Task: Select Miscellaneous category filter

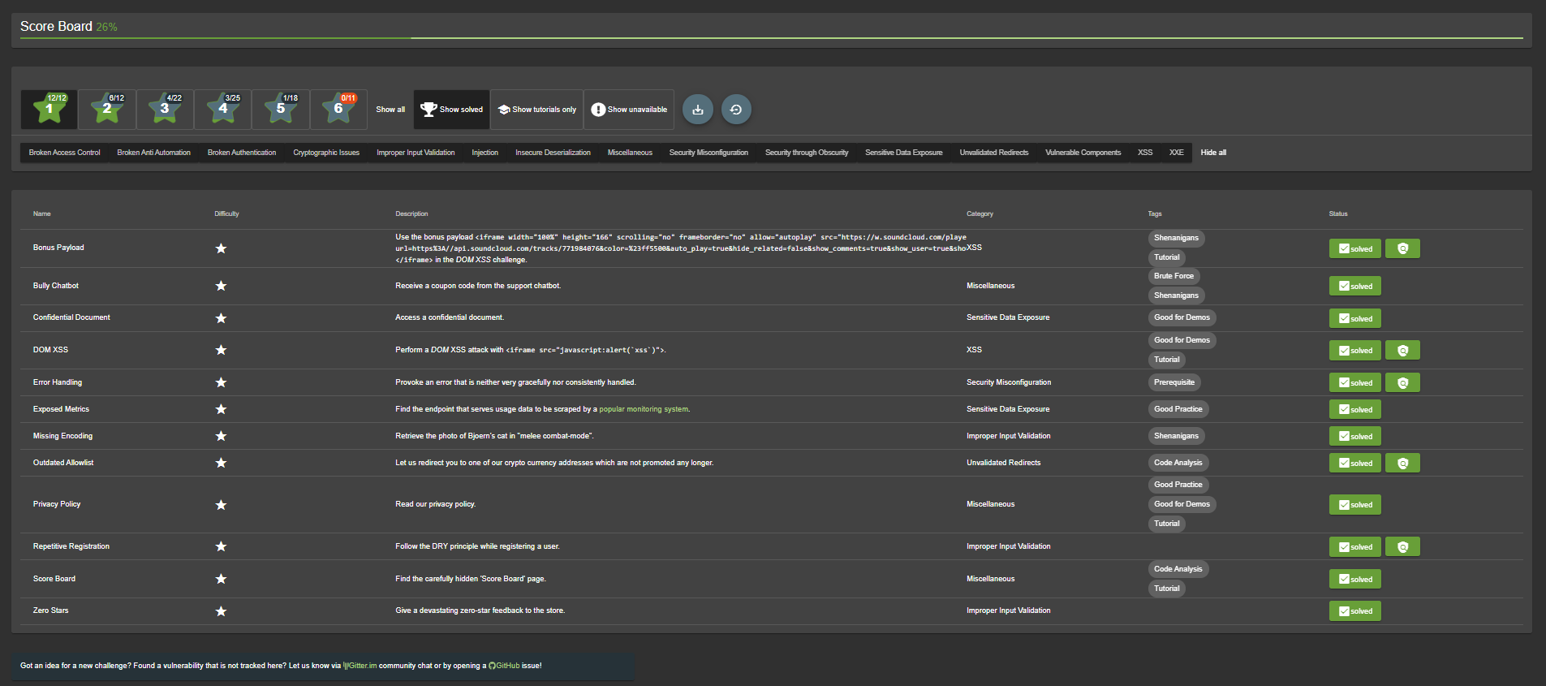Action: [x=630, y=153]
